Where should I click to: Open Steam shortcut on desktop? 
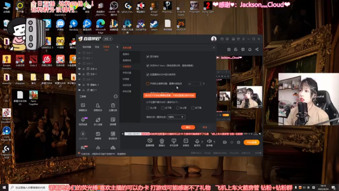(x=154, y=25)
